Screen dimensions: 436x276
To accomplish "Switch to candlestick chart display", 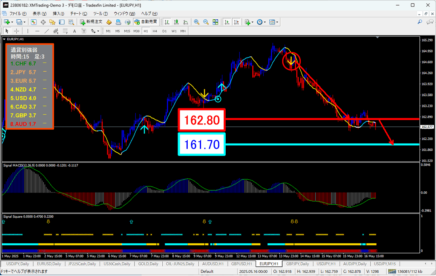I will pos(176,22).
